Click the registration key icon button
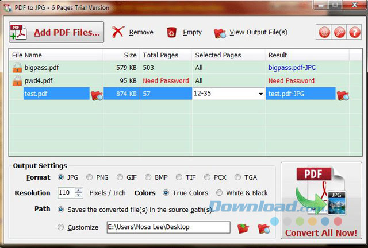Viewport: 368px width, 248px height. pyautogui.click(x=339, y=32)
